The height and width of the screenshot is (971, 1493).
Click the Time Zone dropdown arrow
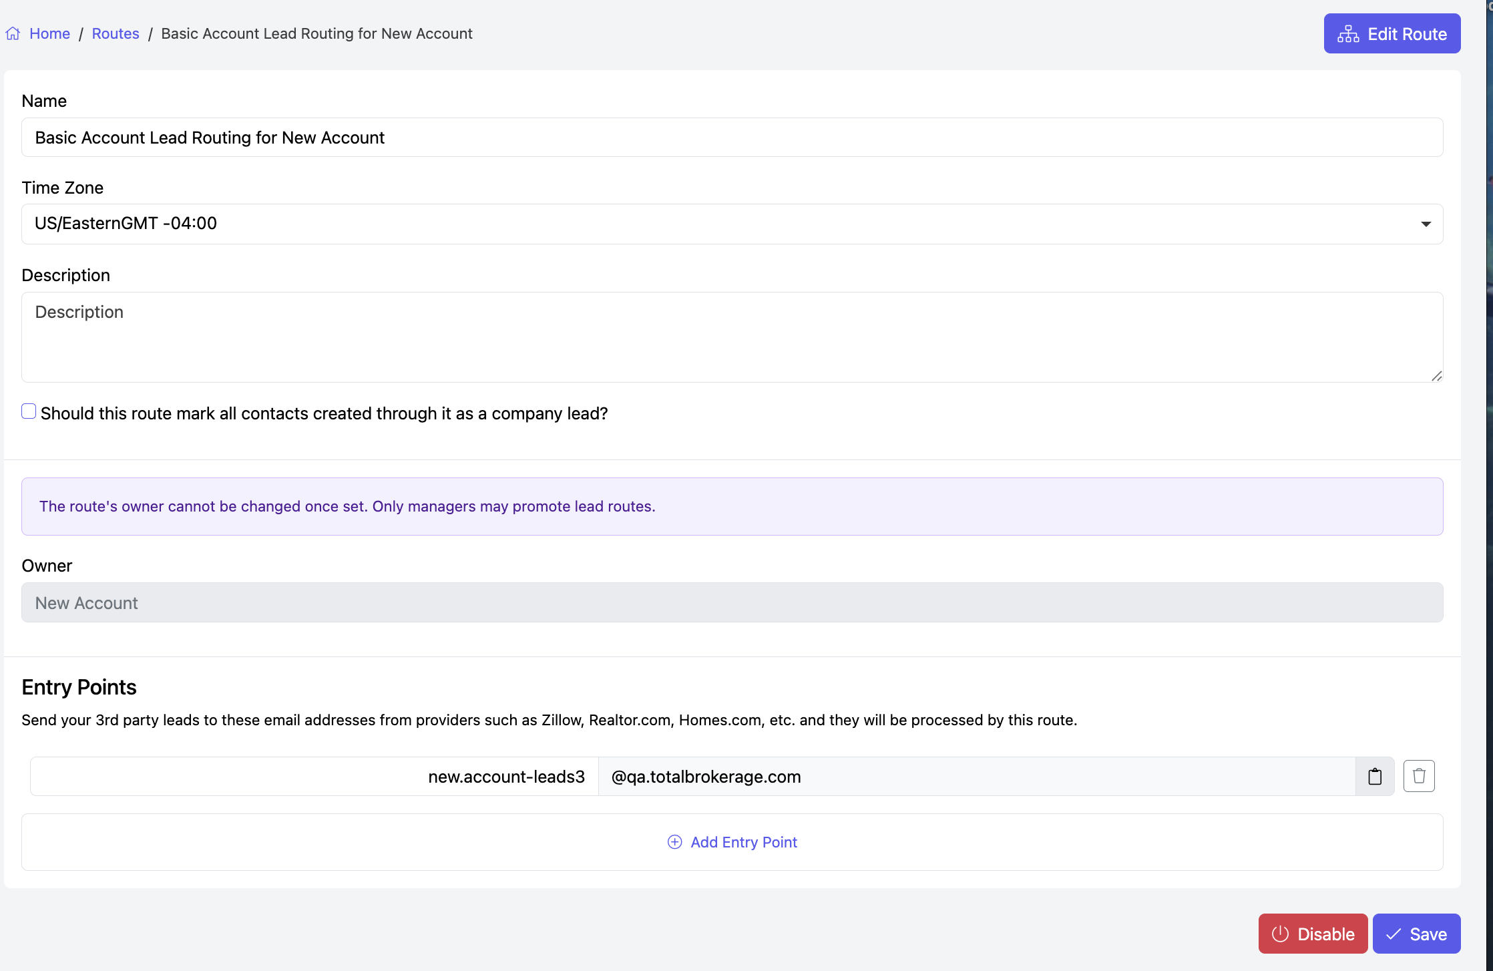point(1426,224)
